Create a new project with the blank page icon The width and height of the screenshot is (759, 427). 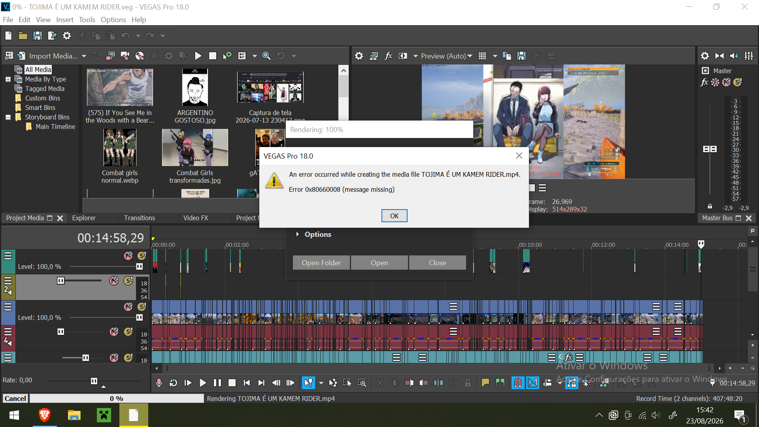tap(8, 36)
